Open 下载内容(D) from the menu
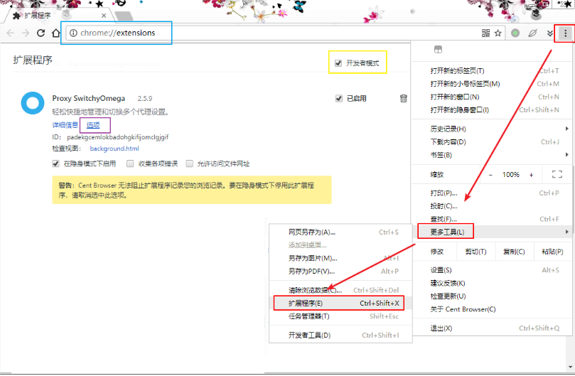This screenshot has width=575, height=376. pyautogui.click(x=491, y=142)
